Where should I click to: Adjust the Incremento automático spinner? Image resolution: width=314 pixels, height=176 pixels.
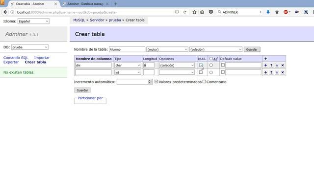click(x=150, y=82)
